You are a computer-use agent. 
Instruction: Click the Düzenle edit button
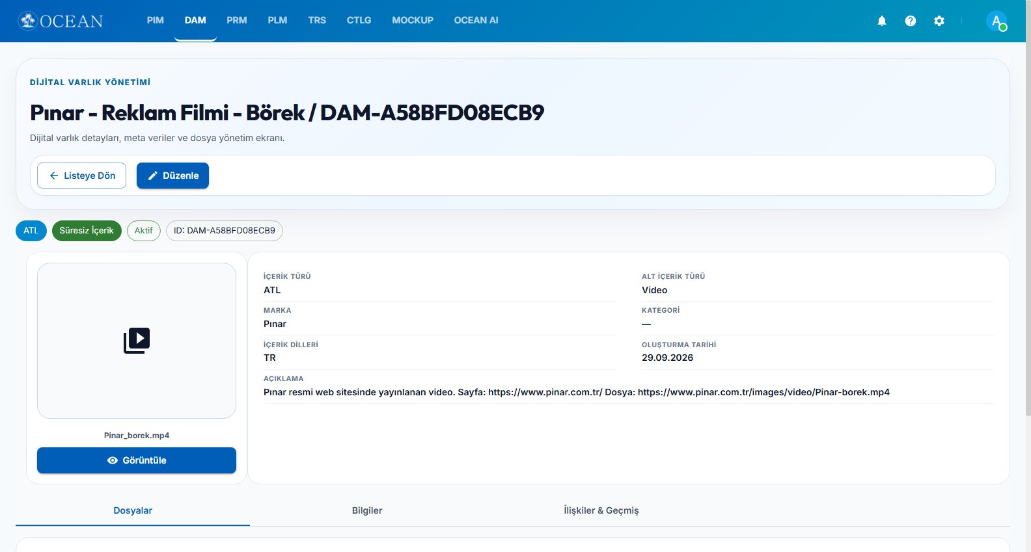pyautogui.click(x=172, y=176)
